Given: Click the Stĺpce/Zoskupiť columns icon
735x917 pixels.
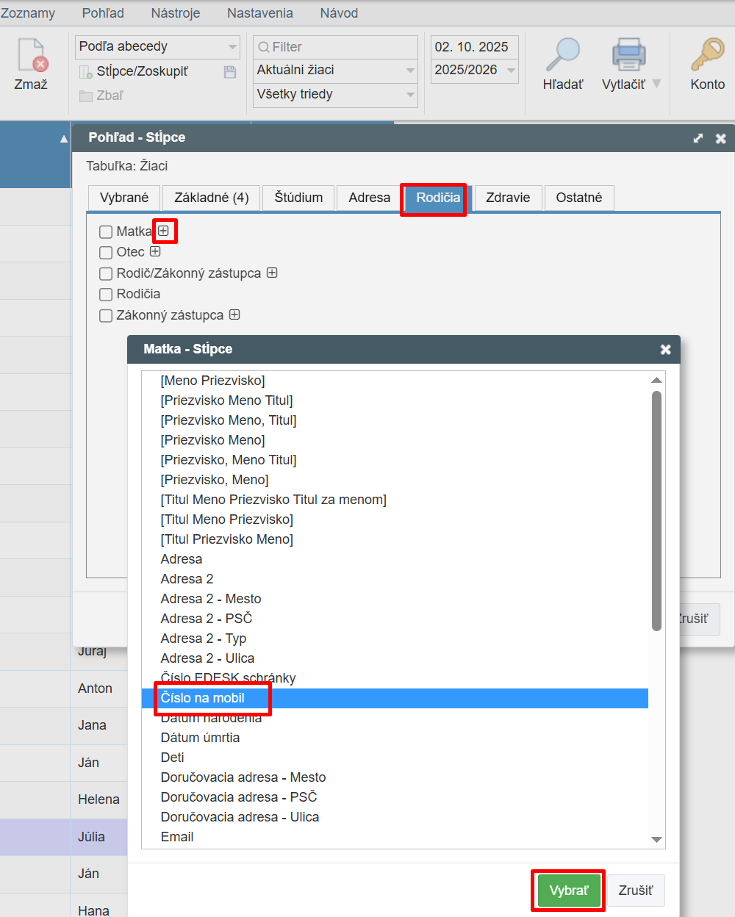Looking at the screenshot, I should (x=85, y=71).
